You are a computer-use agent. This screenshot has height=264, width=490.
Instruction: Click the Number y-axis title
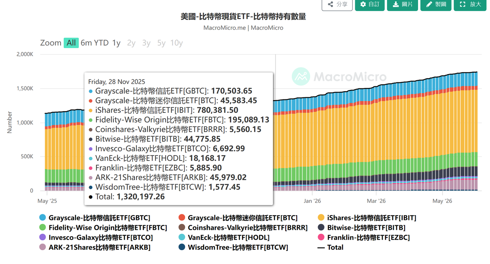tap(9, 123)
